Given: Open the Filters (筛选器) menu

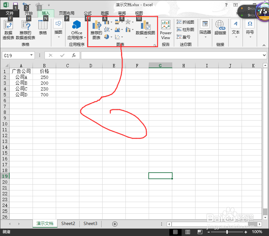Looking at the screenshot, I should tap(205, 29).
